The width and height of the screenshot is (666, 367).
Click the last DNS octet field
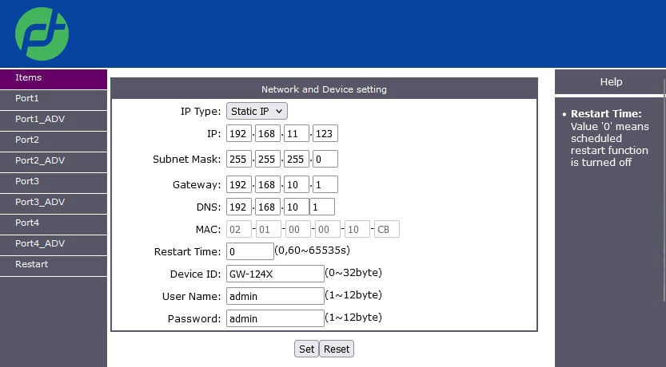coord(322,207)
